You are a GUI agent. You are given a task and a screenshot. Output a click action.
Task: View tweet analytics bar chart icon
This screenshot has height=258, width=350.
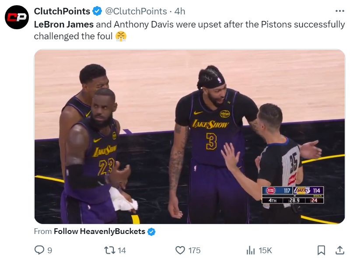tap(251, 250)
